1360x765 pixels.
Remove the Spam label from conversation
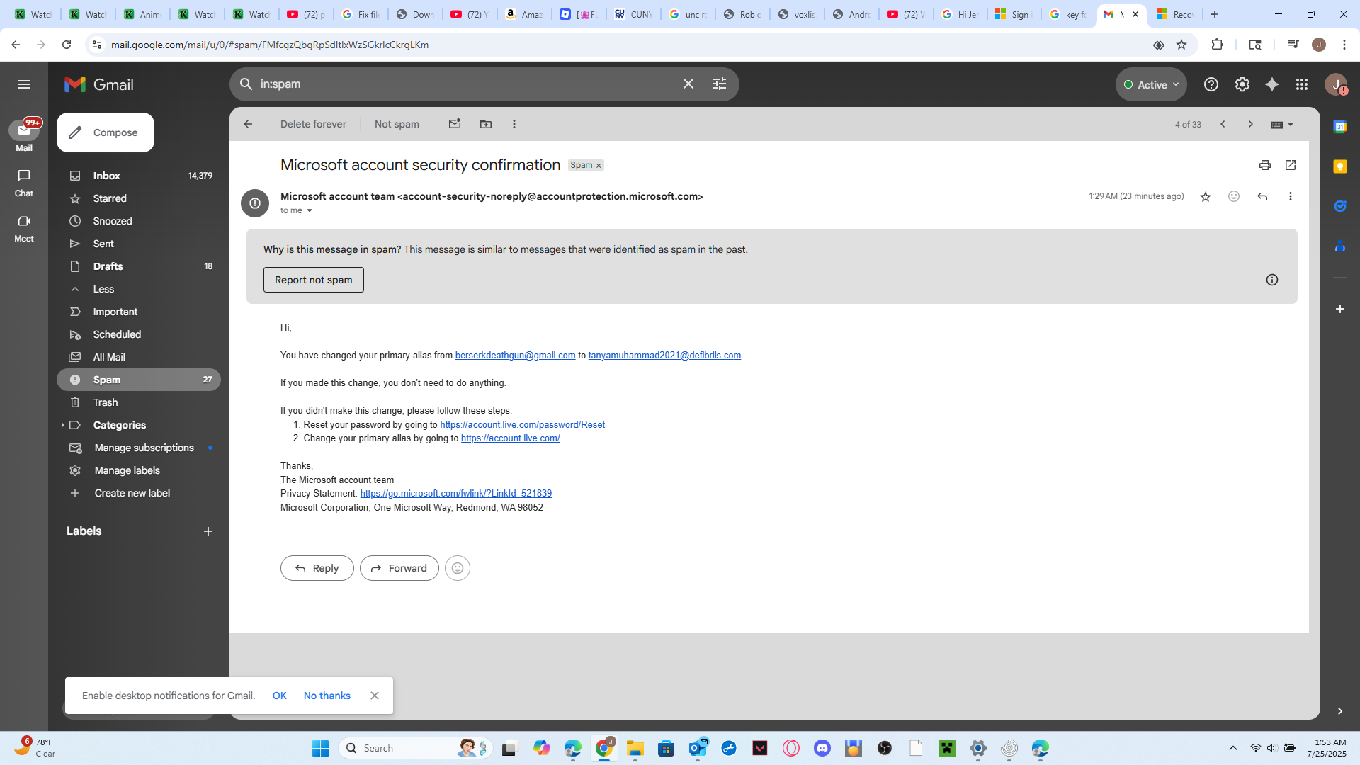599,166
